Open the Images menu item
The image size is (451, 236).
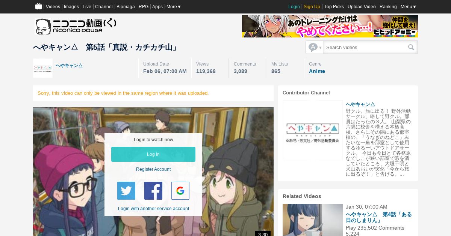71,7
